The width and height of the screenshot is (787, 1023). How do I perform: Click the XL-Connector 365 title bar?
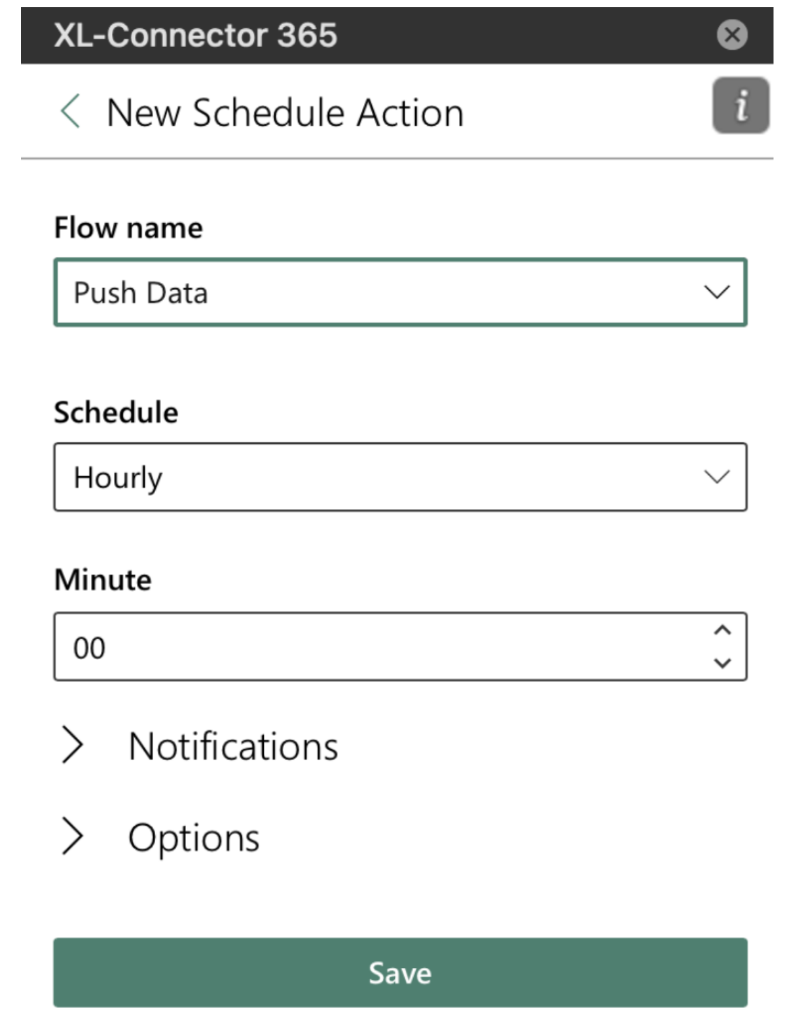click(196, 37)
